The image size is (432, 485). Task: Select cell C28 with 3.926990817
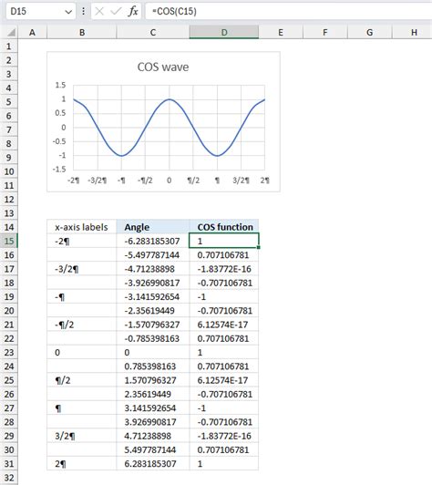153,422
